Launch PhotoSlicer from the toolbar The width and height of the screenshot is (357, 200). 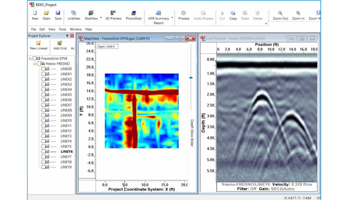(134, 15)
